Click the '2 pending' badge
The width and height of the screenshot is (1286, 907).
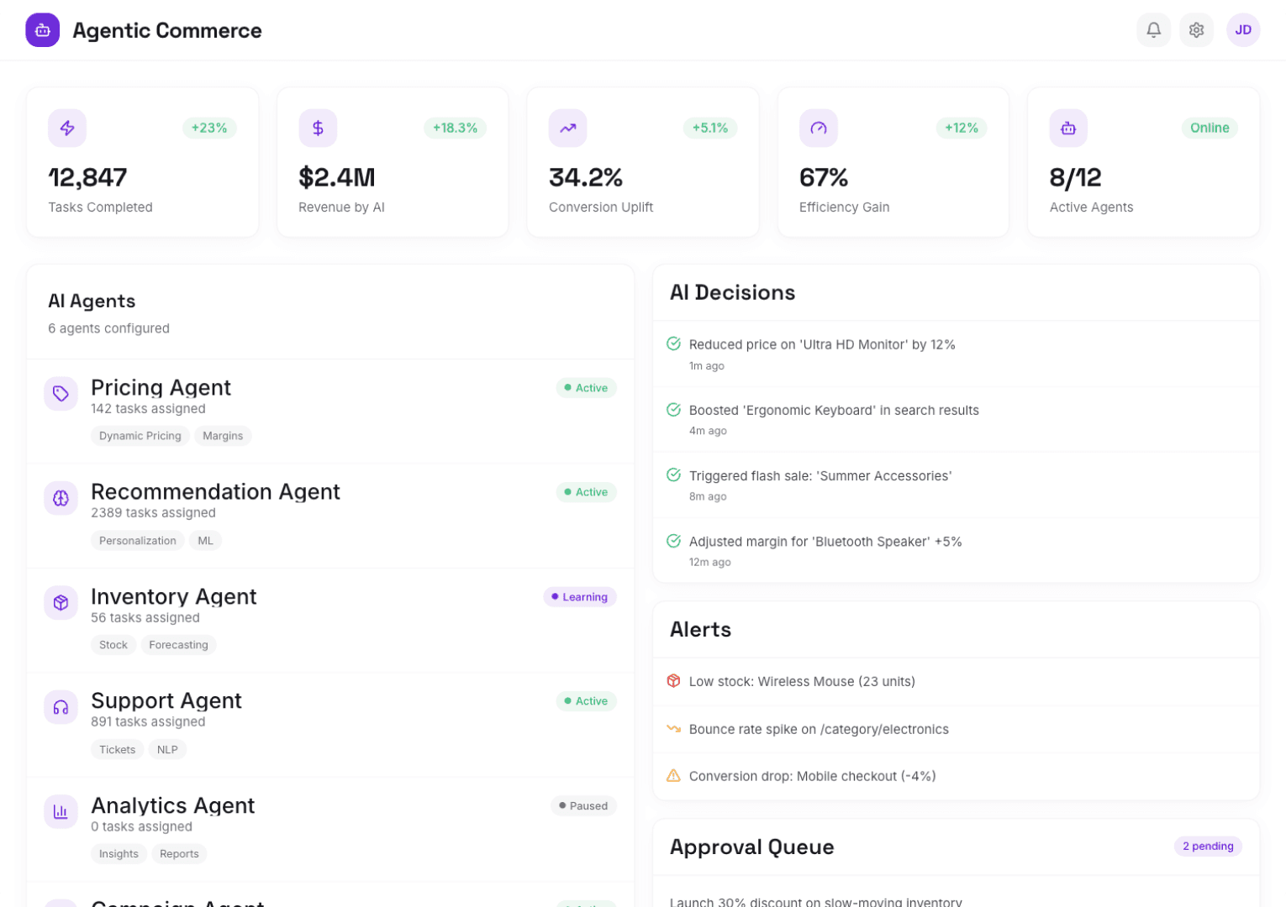pos(1208,847)
